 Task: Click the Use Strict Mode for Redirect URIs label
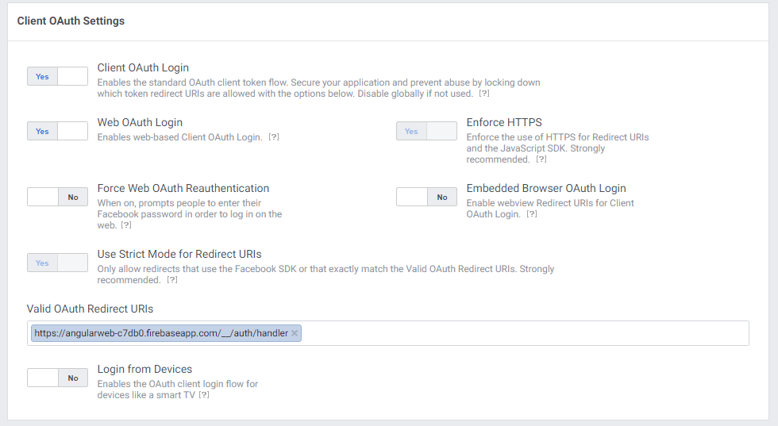179,254
